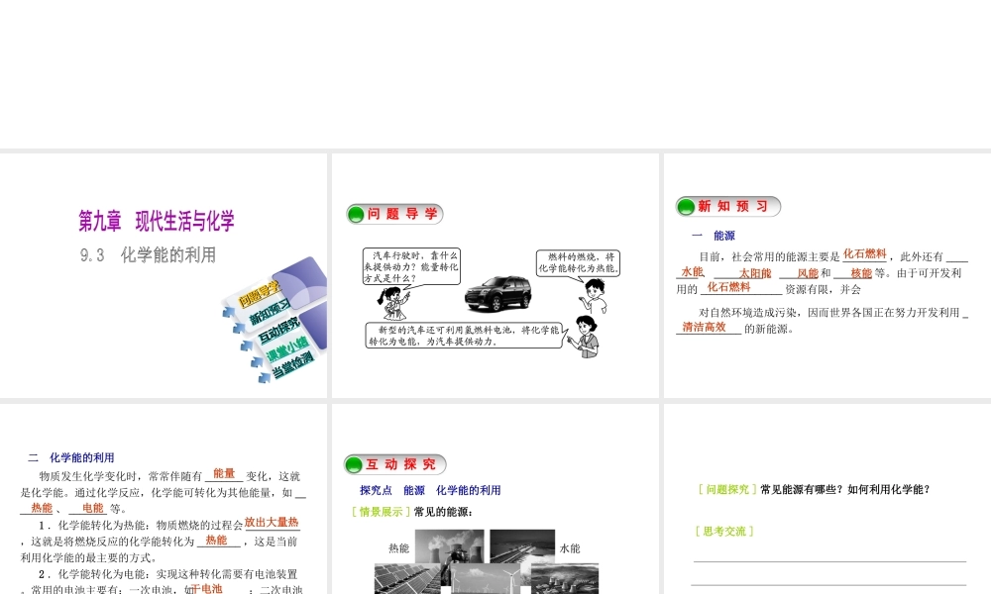Click the '新知预习' tab on the title slide
The width and height of the screenshot is (991, 594).
coord(270,312)
